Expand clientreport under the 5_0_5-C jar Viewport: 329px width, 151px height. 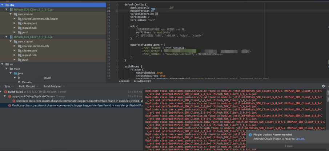coord(15,23)
